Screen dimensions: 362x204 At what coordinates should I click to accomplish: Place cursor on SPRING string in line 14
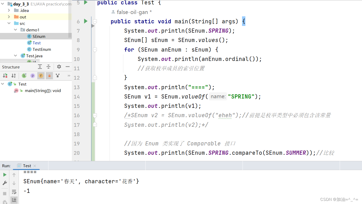[x=241, y=97]
